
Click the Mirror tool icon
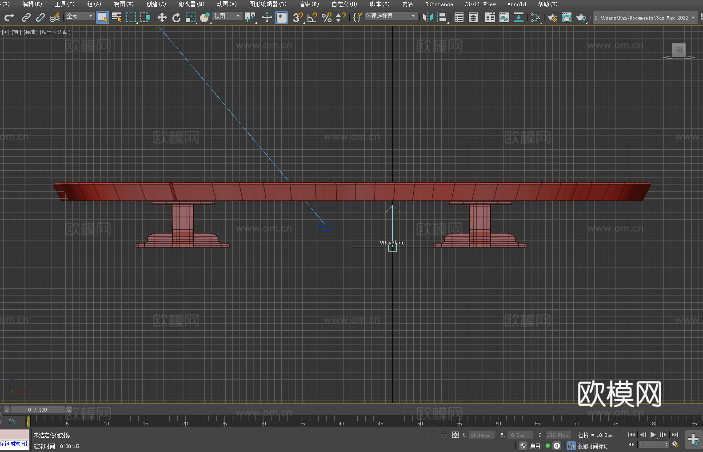point(428,17)
